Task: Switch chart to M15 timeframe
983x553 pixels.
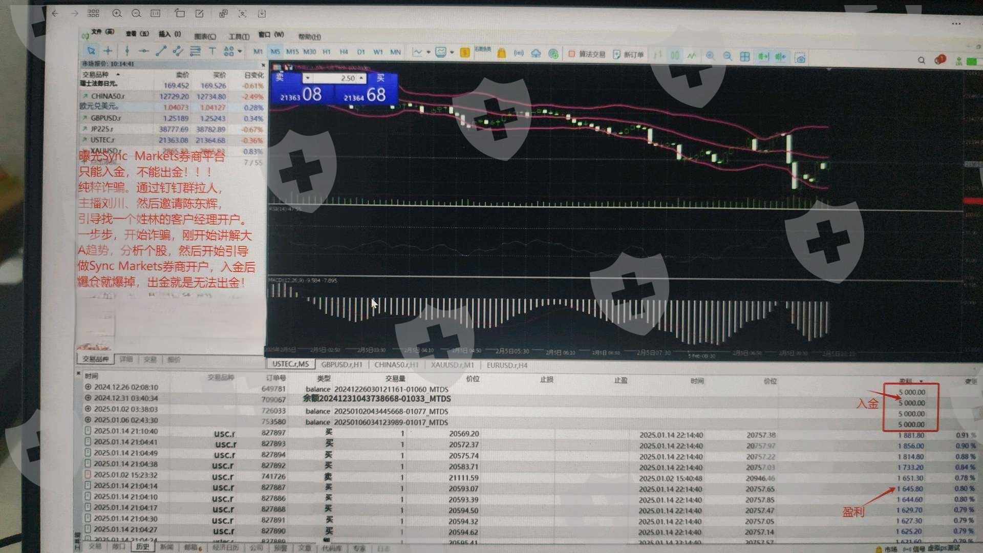Action: (292, 52)
